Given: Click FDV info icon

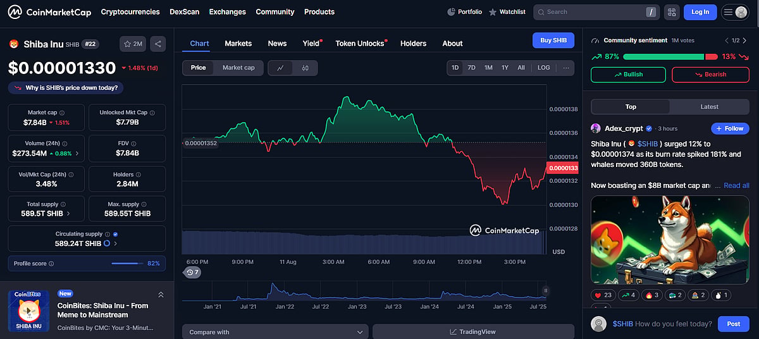Looking at the screenshot, I should click(134, 144).
